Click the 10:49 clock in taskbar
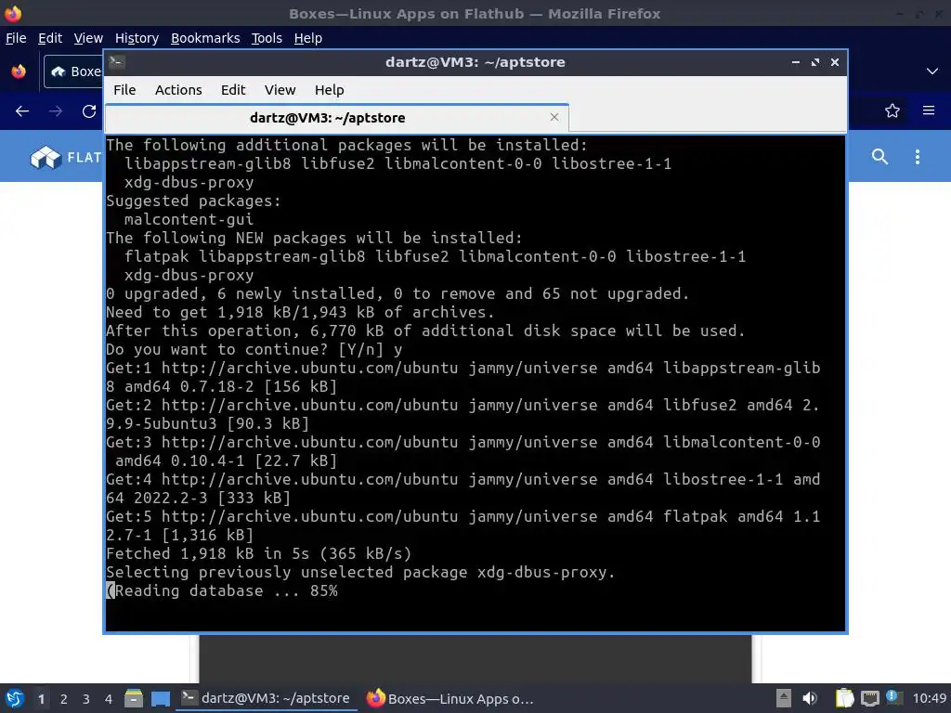Viewport: 951px width, 713px height. pyautogui.click(x=929, y=698)
